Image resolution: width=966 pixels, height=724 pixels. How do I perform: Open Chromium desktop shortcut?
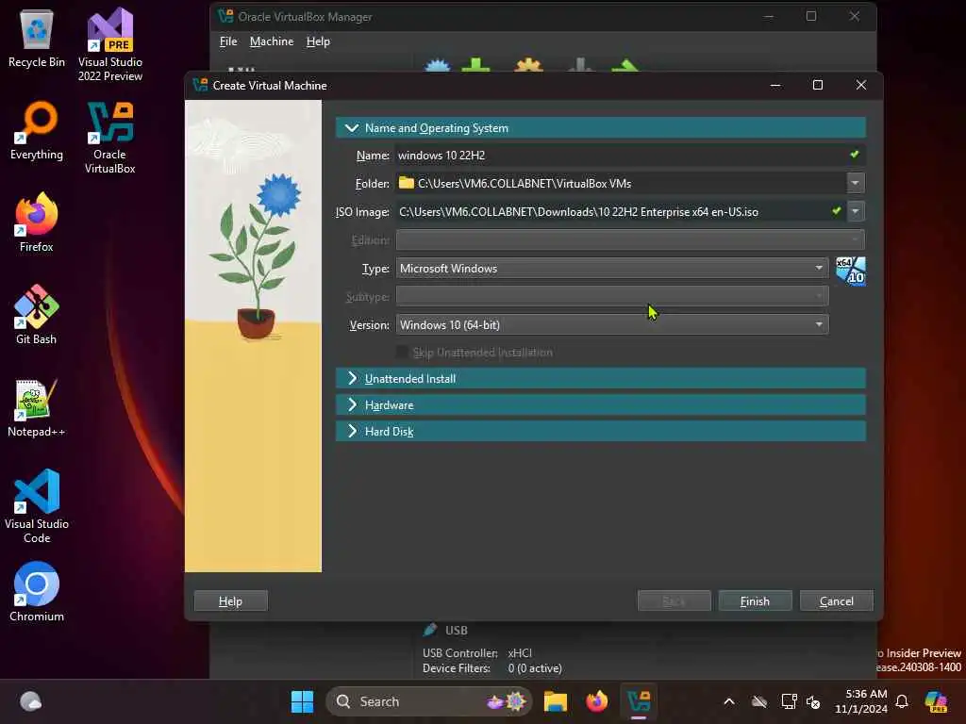coord(37,591)
